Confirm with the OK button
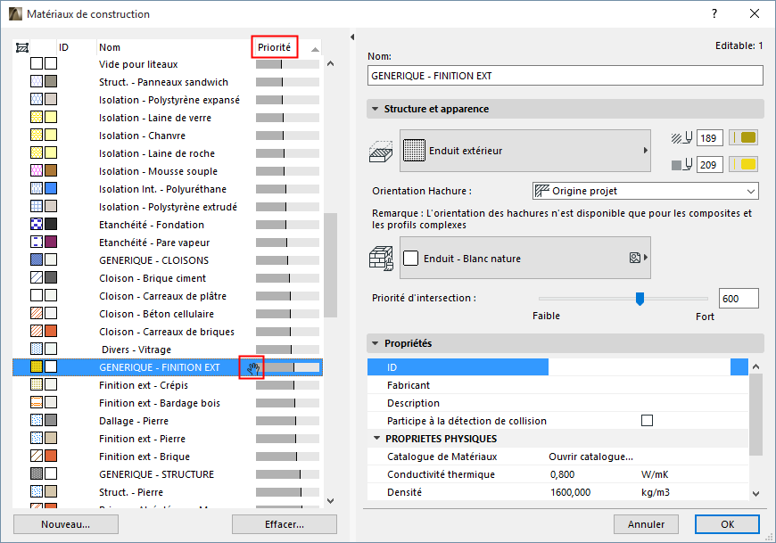Image resolution: width=776 pixels, height=543 pixels. (728, 524)
